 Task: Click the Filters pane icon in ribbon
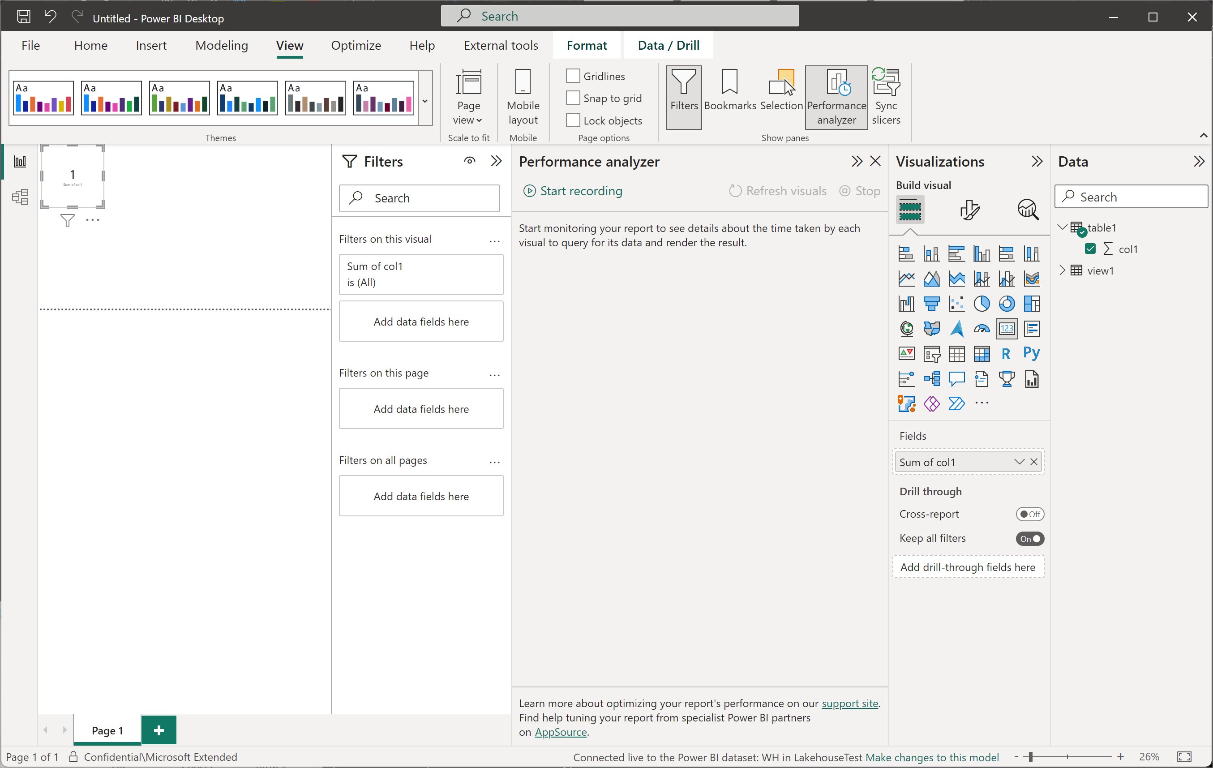coord(685,92)
